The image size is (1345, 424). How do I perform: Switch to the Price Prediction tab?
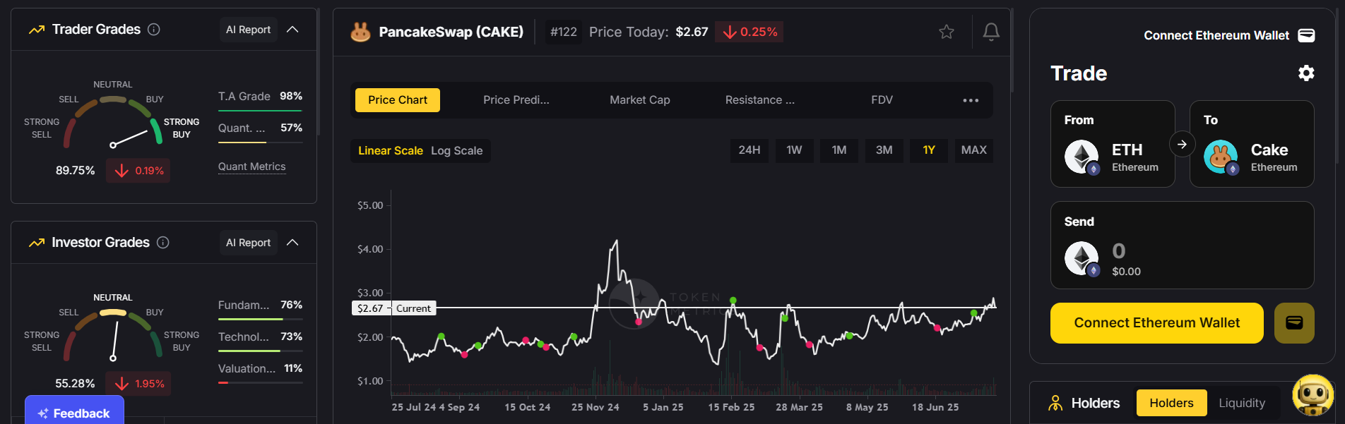516,100
